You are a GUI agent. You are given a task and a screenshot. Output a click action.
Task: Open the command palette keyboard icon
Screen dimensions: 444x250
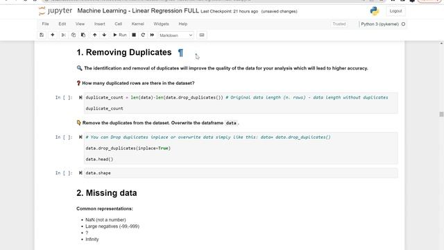coord(202,35)
